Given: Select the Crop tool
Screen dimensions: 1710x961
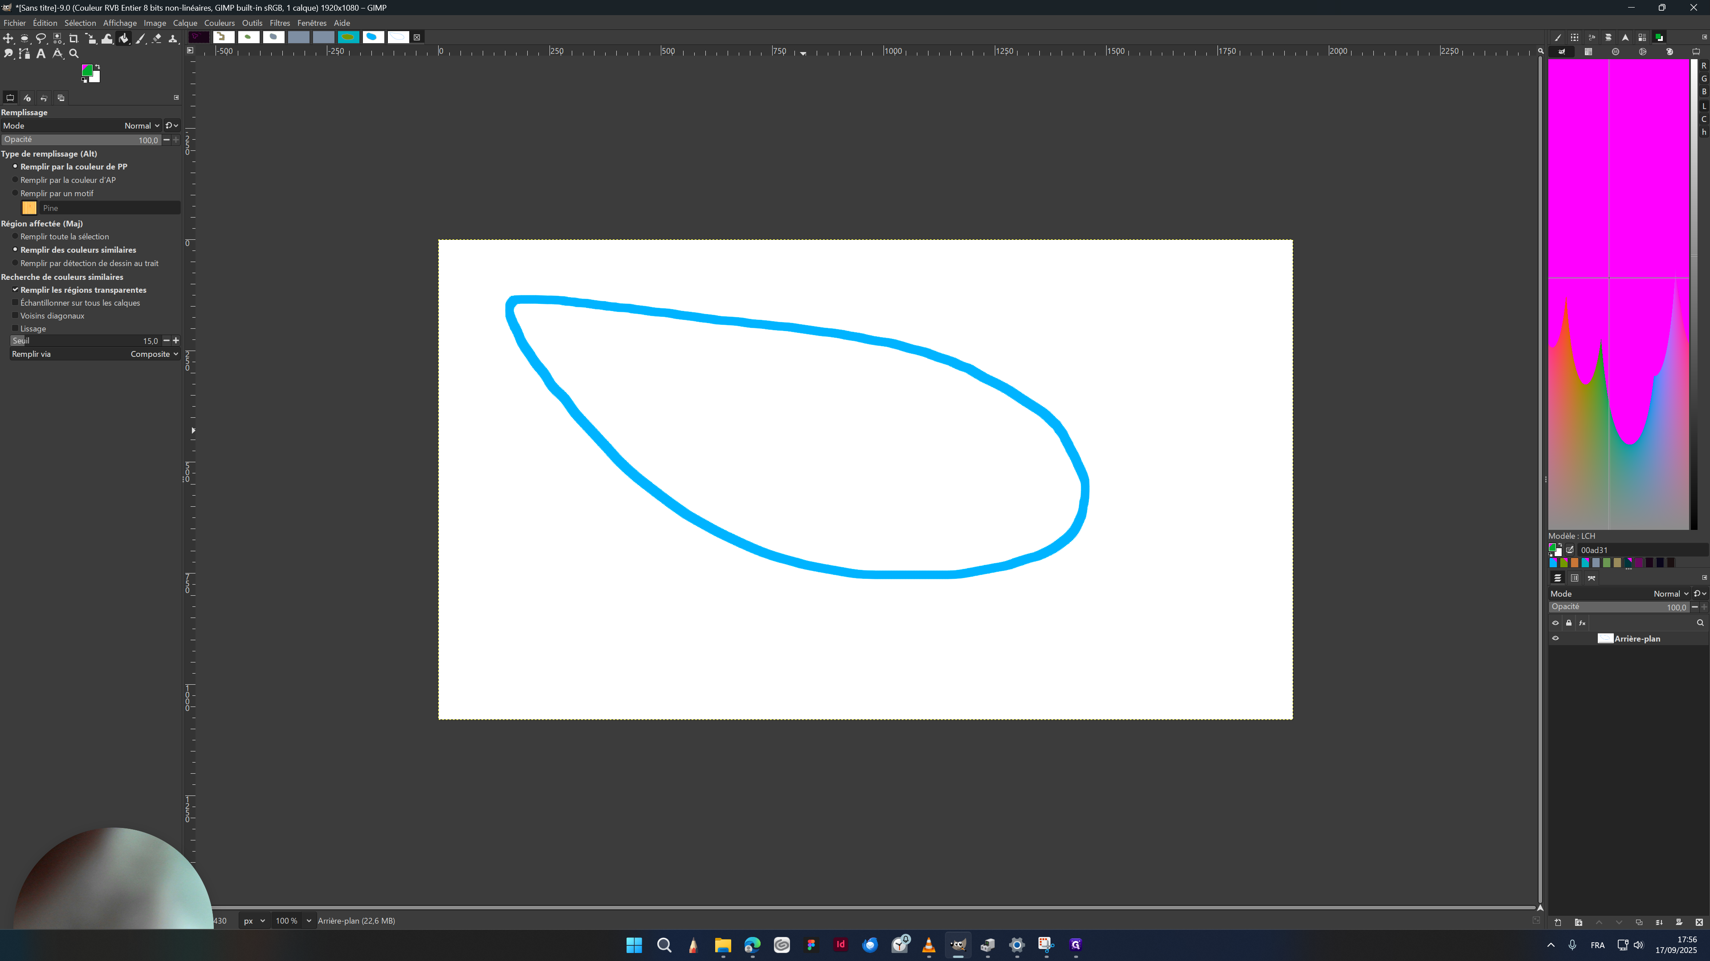Looking at the screenshot, I should tap(73, 38).
